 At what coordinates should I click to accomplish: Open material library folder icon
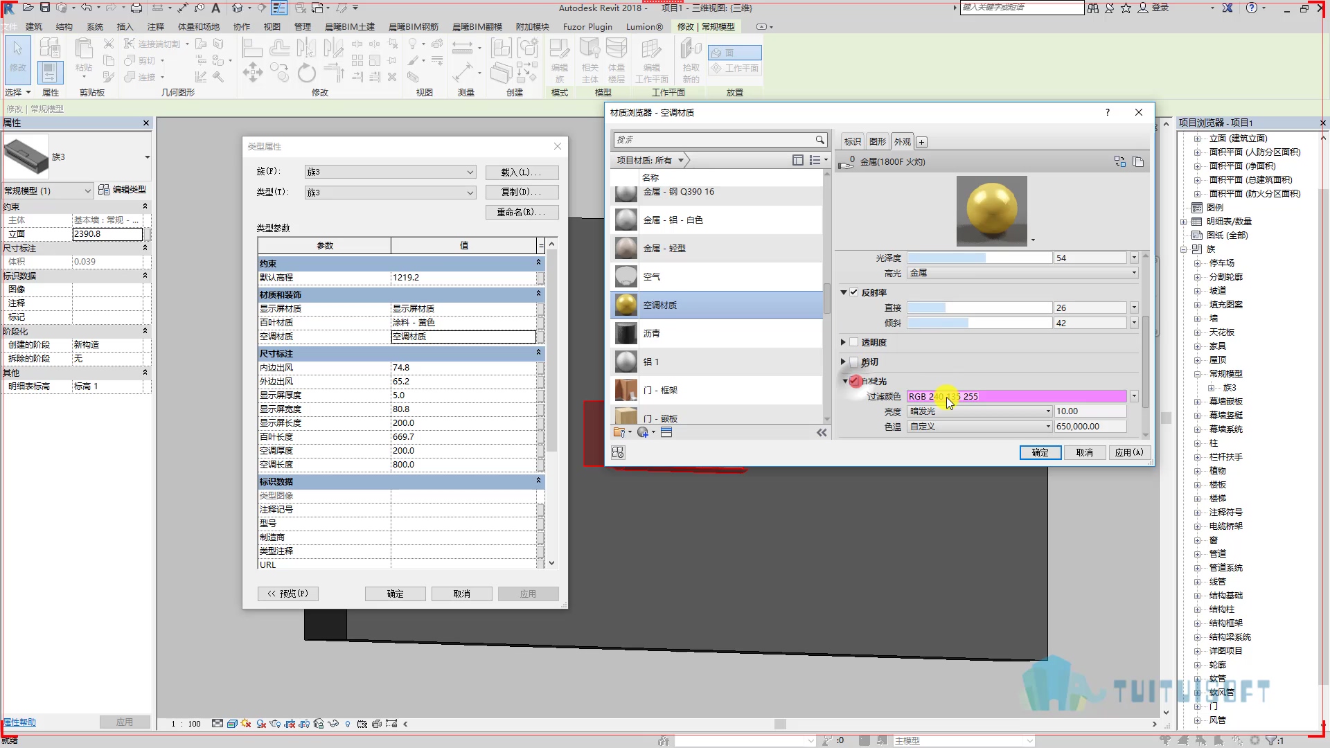(x=622, y=432)
